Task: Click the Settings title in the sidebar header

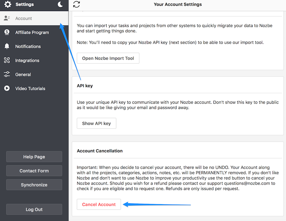Action: (x=24, y=4)
